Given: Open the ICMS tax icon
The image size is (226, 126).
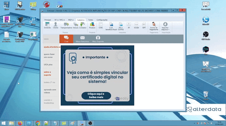Looking at the screenshot, I should tap(101, 26).
